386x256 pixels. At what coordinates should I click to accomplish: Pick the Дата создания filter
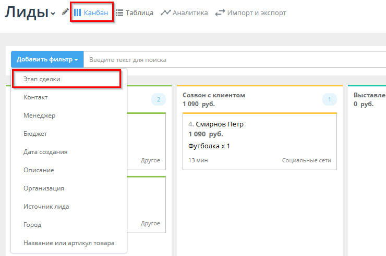coord(45,152)
